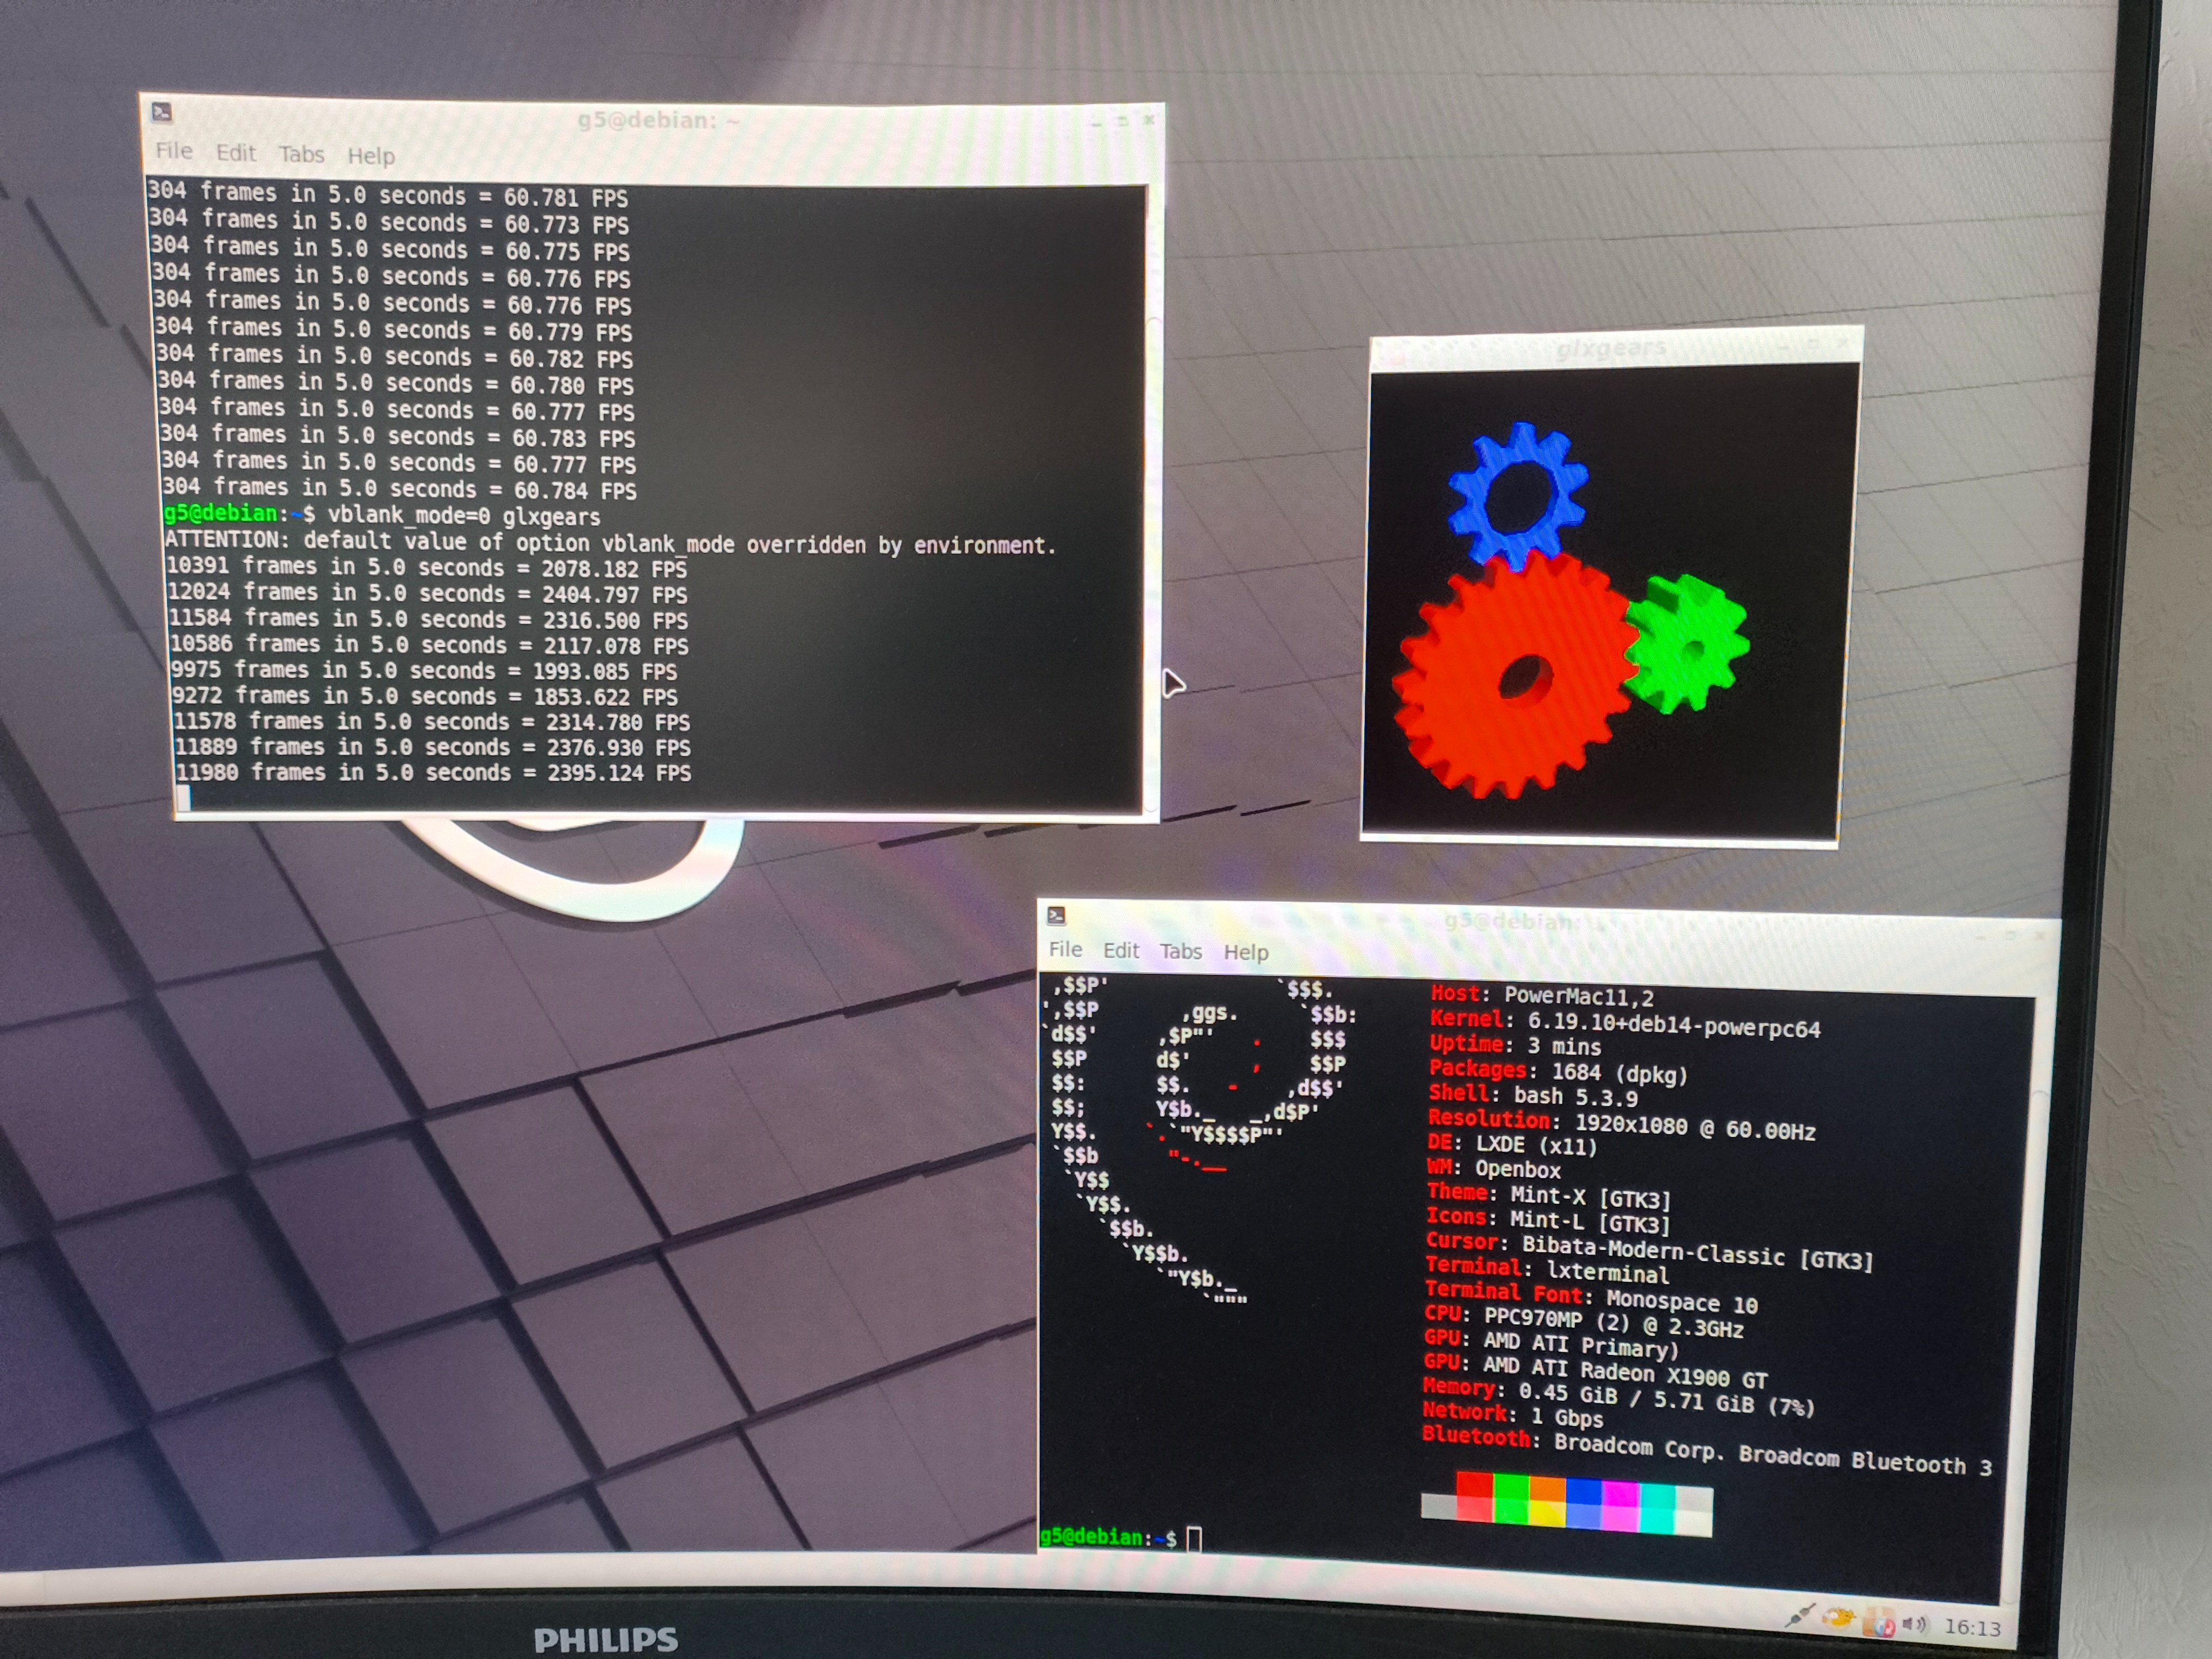Click the 'CPU: PPC970MP (2) @ 2.3GHz' line

pos(1584,1322)
